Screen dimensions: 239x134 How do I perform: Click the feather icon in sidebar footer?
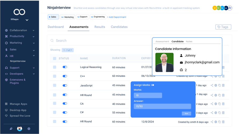point(11,129)
